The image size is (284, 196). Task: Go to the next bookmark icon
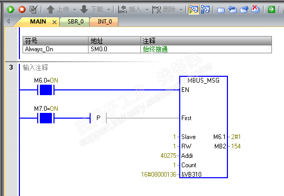(244, 9)
